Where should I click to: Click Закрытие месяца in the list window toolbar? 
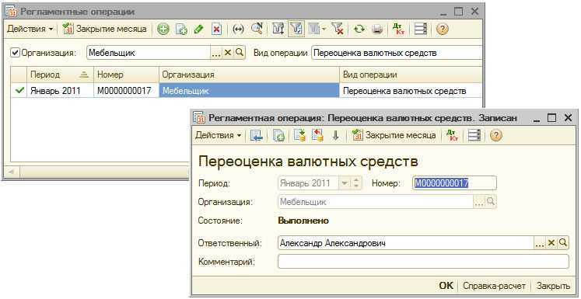point(104,29)
